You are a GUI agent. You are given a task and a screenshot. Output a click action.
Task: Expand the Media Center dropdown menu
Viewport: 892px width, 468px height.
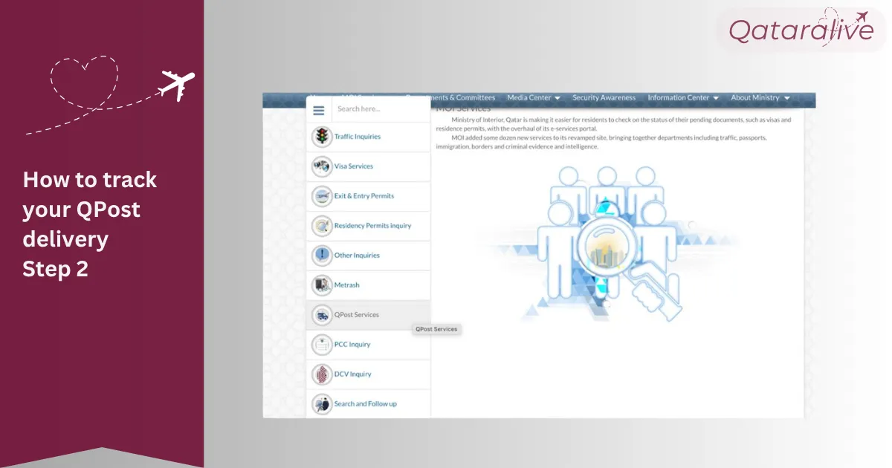(x=534, y=97)
